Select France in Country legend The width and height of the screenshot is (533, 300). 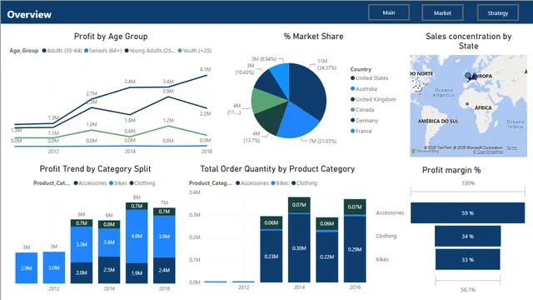(361, 131)
